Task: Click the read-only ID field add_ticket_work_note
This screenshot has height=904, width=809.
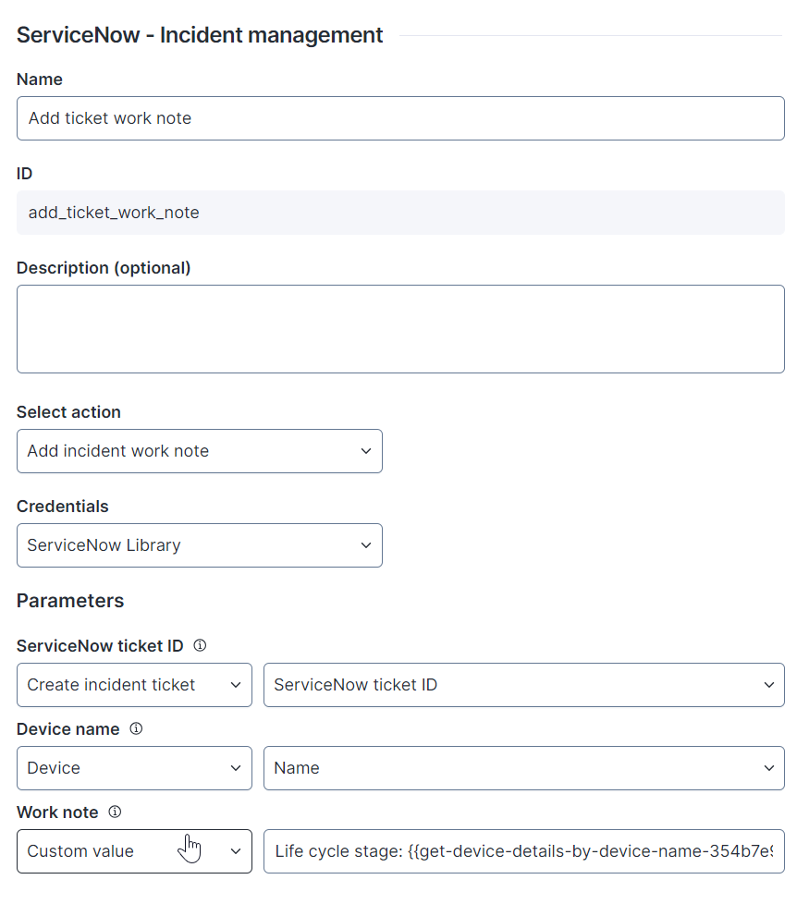Action: click(400, 213)
